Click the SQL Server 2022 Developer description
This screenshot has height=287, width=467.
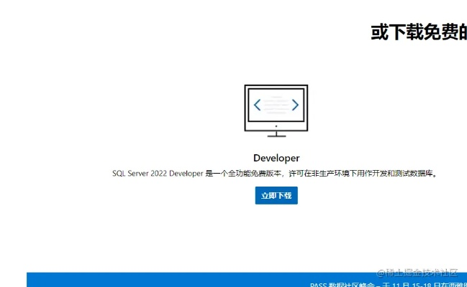click(275, 173)
